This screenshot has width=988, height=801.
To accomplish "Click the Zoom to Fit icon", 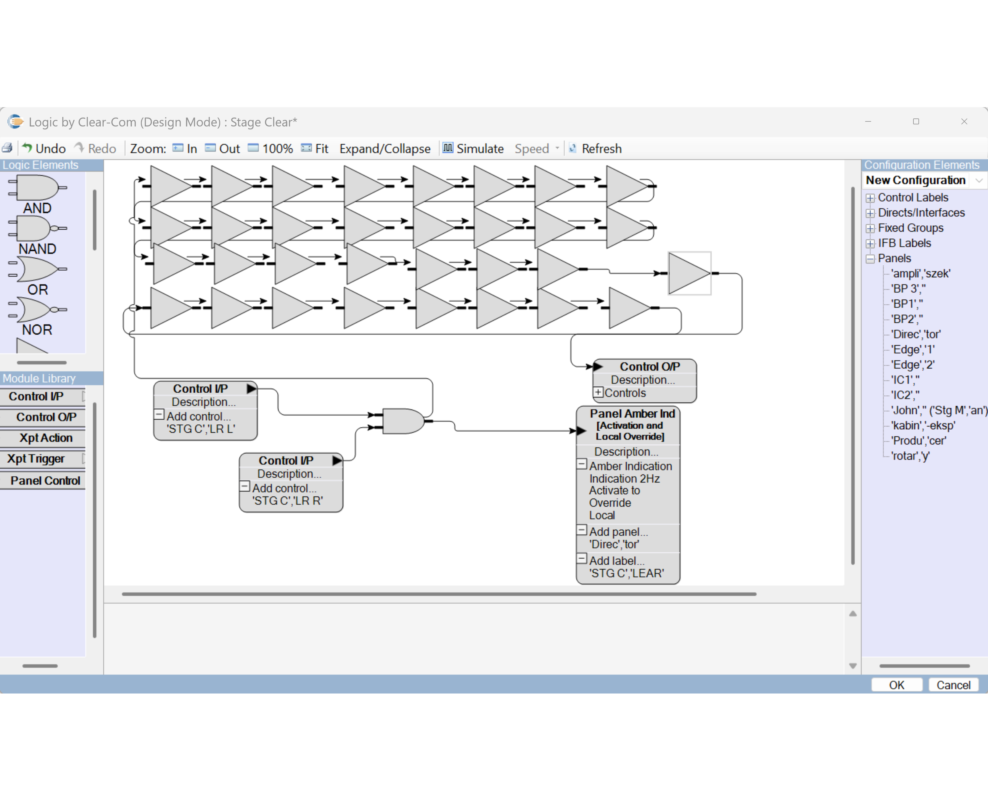I will [x=306, y=148].
